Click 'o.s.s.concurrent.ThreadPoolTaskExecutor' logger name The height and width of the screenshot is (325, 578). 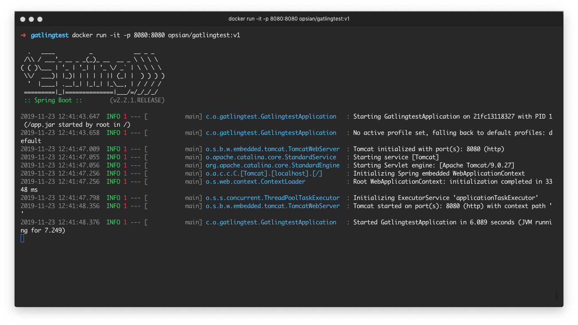273,198
